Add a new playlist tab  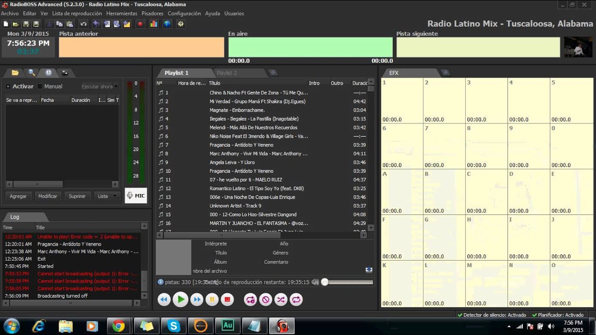point(273,73)
